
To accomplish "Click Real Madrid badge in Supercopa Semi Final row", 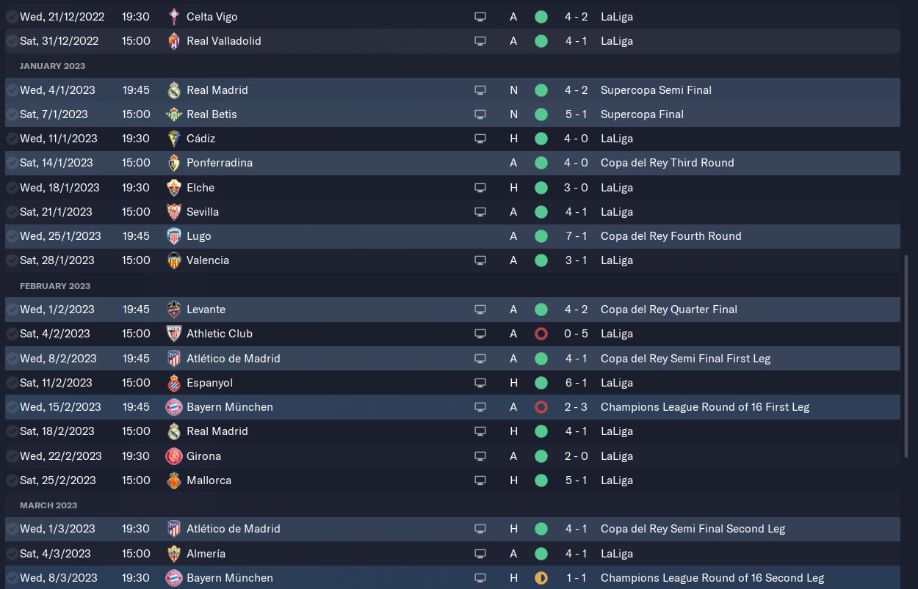I will point(174,90).
